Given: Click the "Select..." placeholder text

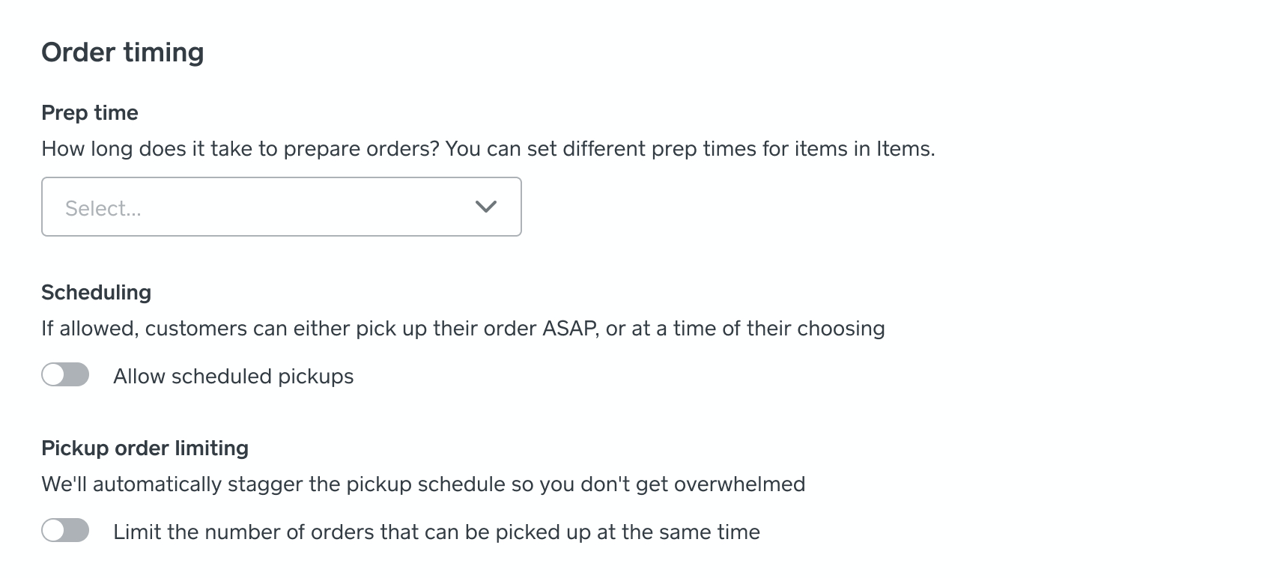Looking at the screenshot, I should pos(103,208).
